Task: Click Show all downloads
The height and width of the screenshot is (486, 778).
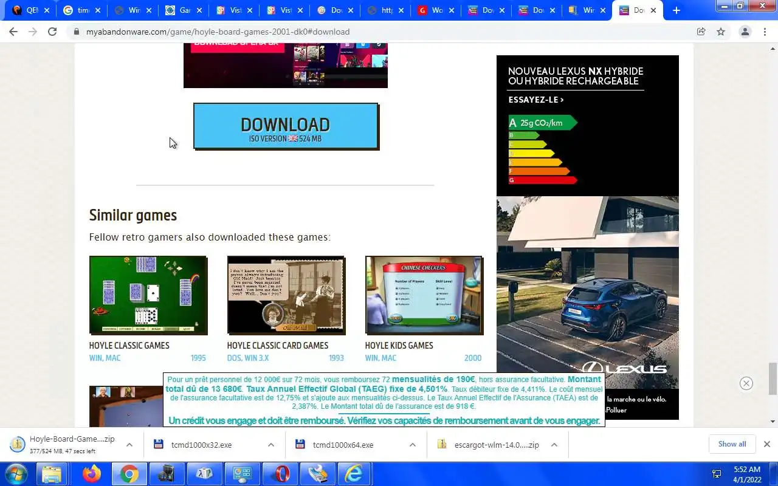Action: (x=732, y=444)
